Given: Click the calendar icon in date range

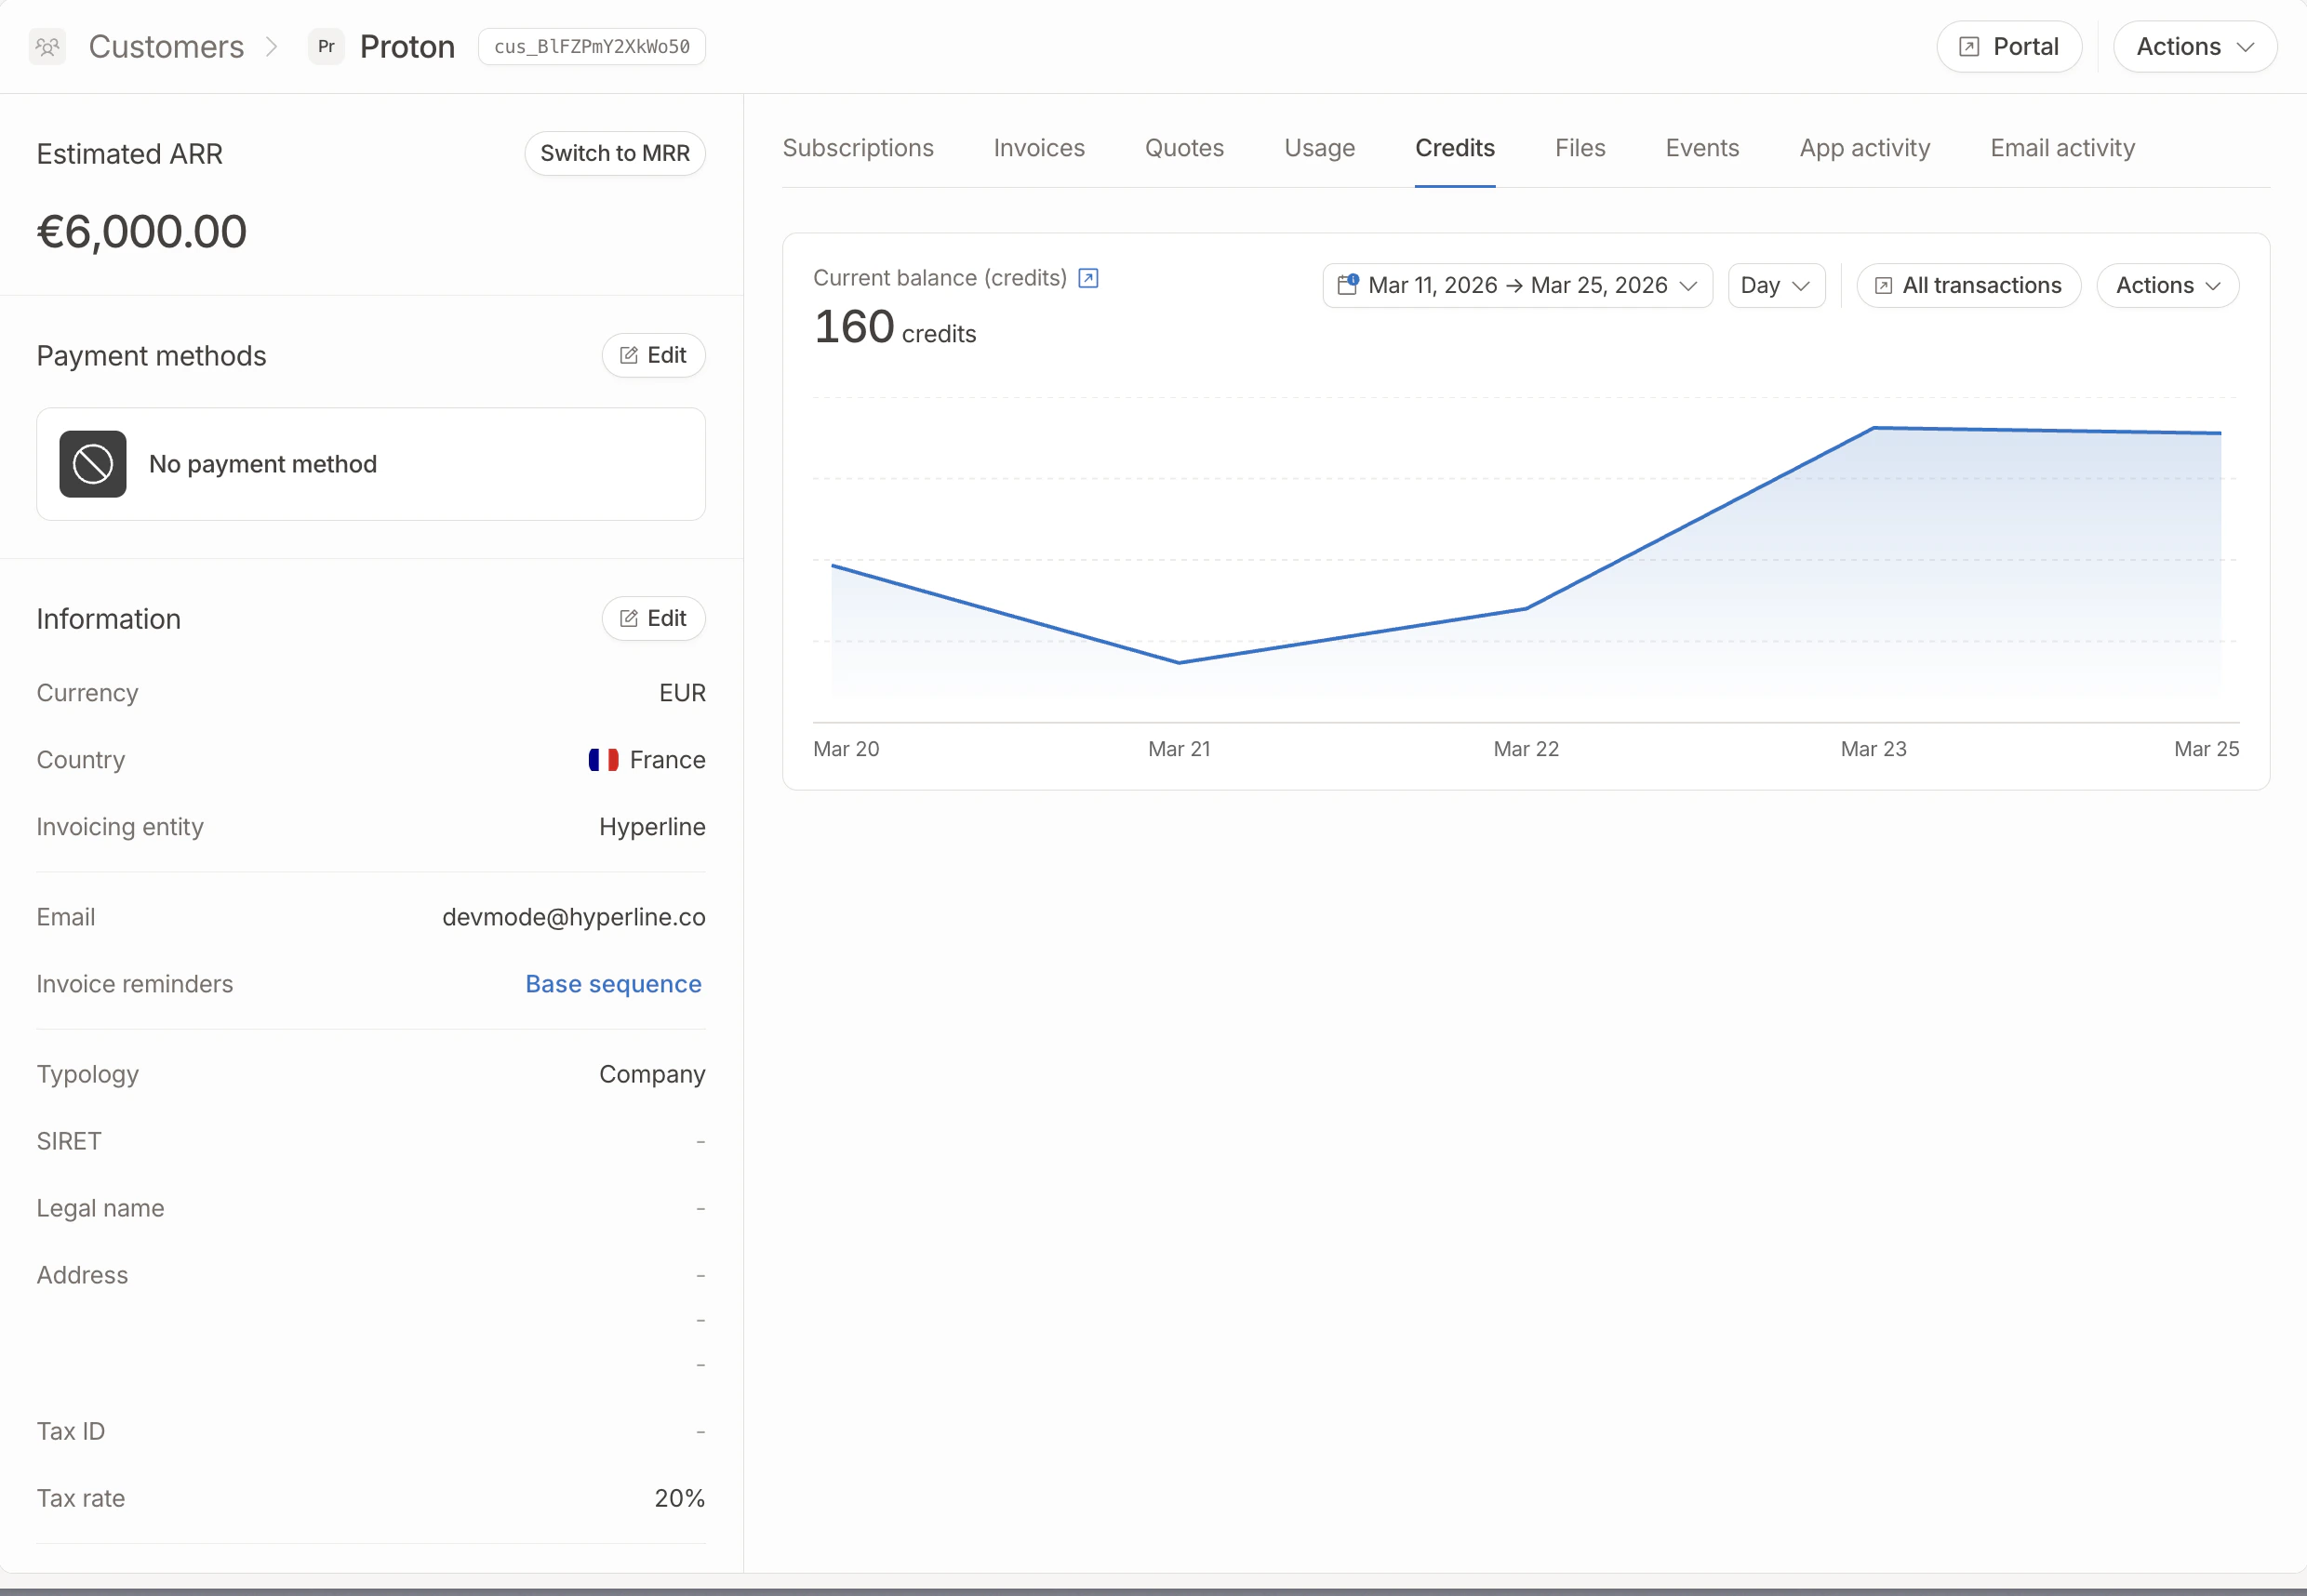Looking at the screenshot, I should pos(1347,285).
